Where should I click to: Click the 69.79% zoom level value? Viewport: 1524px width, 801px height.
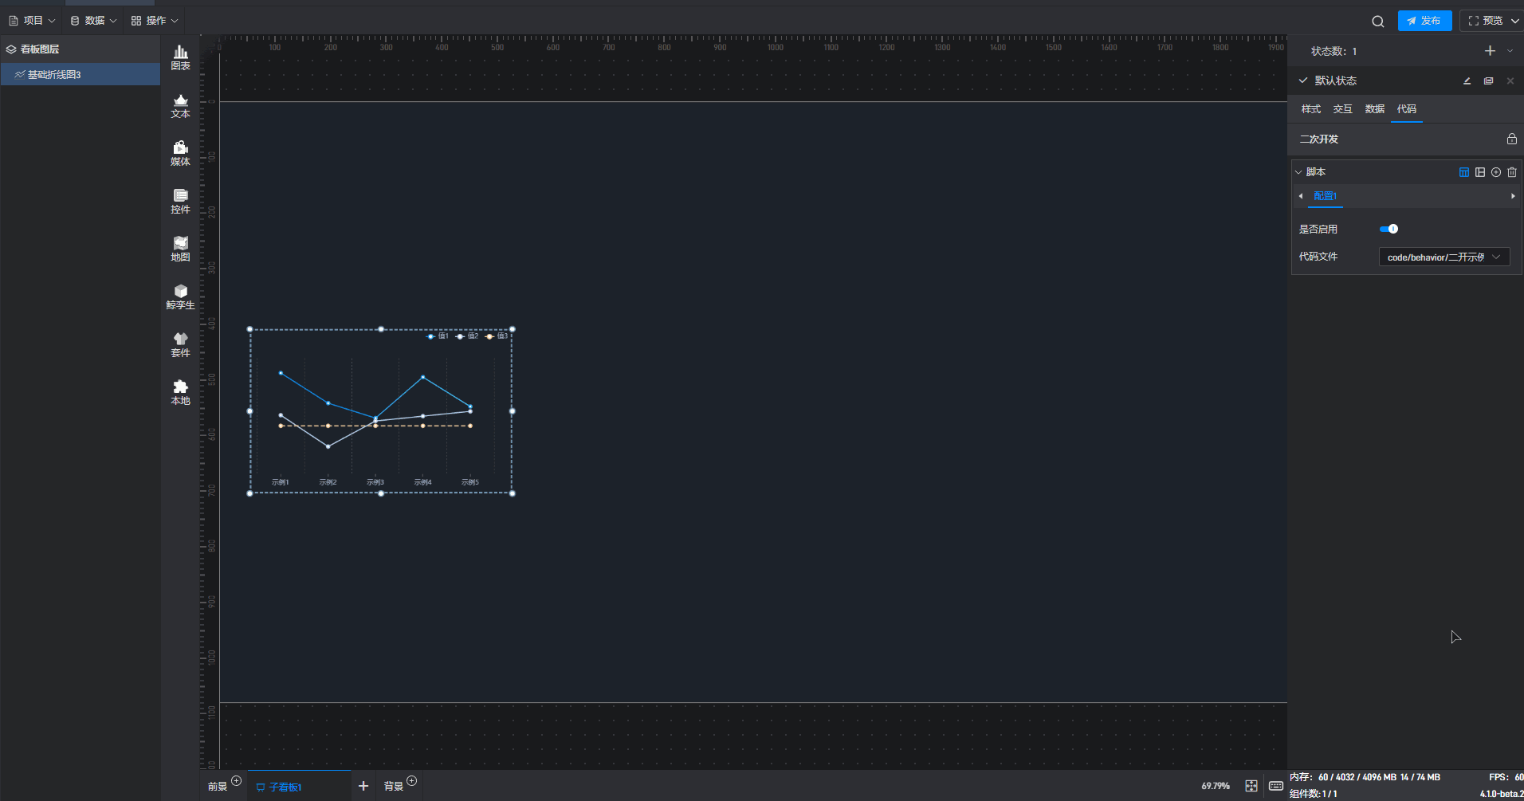pos(1216,786)
